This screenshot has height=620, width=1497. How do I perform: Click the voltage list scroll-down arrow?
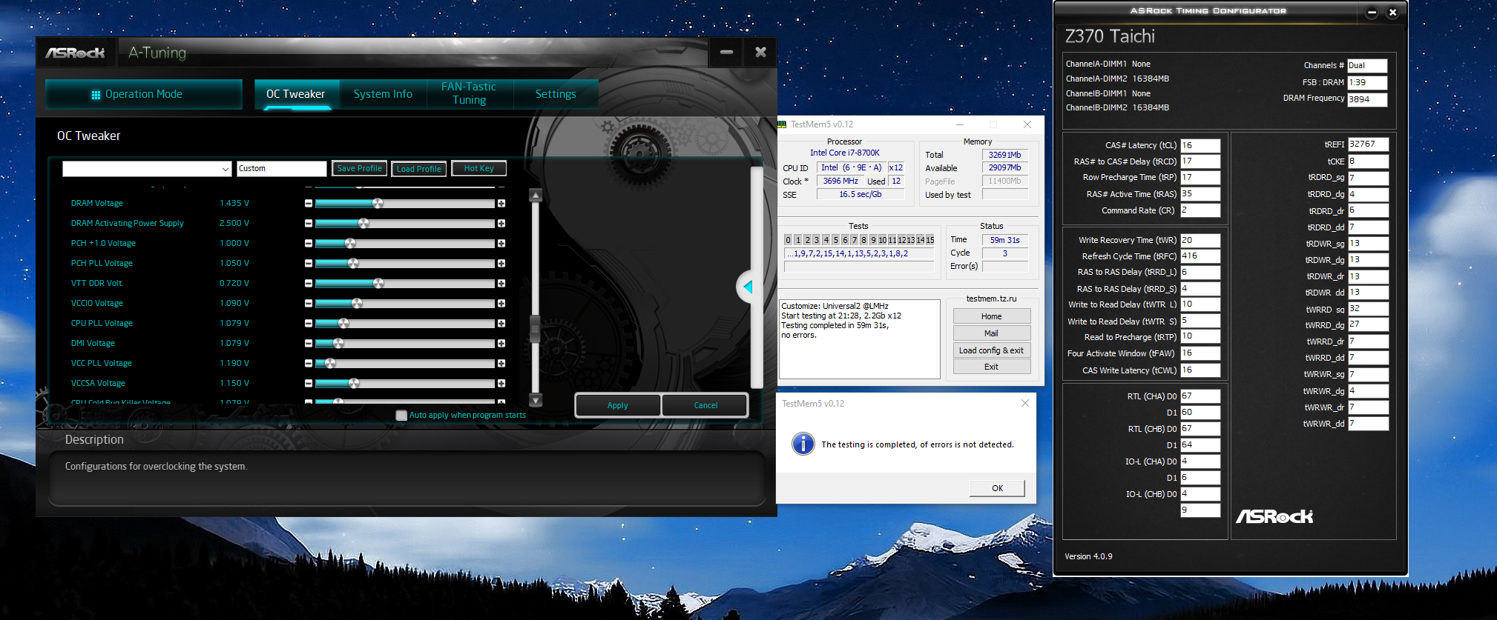pyautogui.click(x=536, y=400)
